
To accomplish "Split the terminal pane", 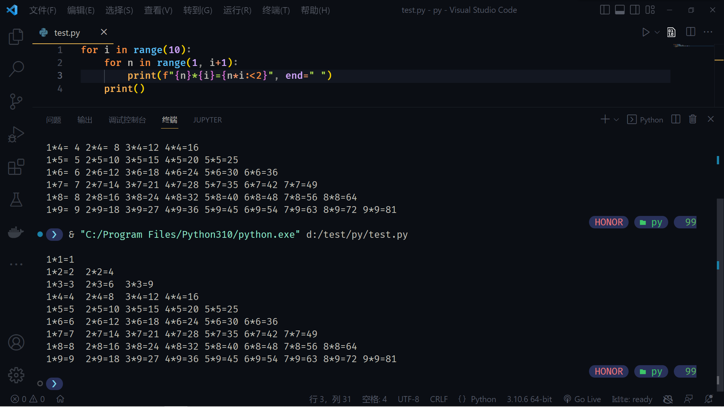I will click(675, 119).
